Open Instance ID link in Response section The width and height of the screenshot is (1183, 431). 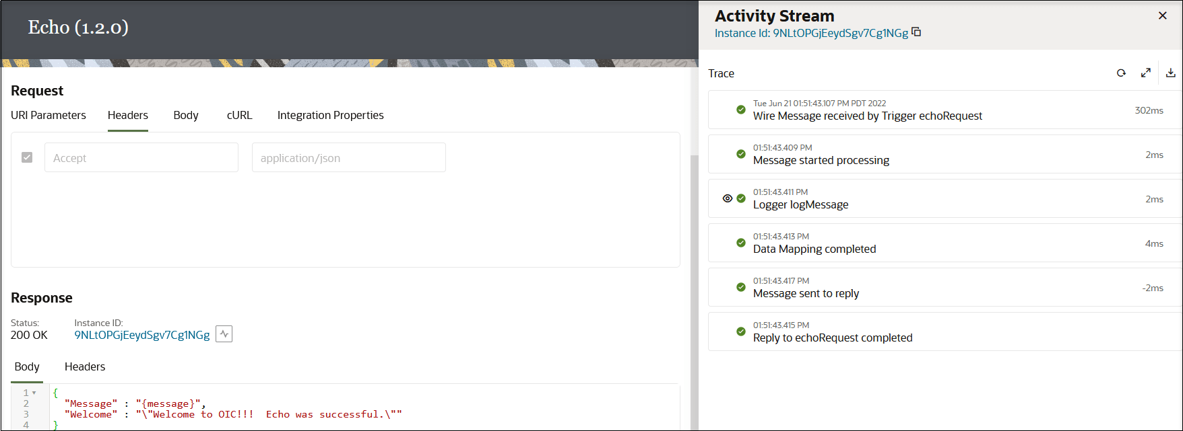(142, 335)
